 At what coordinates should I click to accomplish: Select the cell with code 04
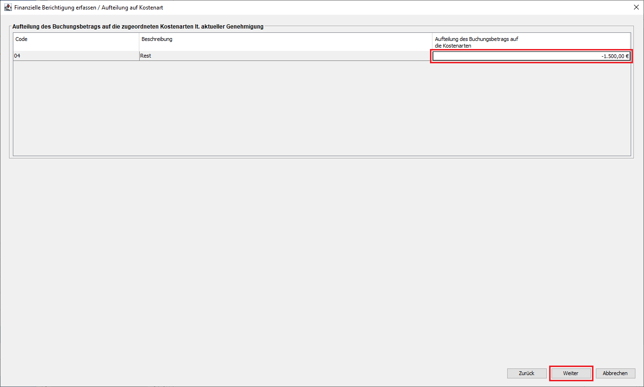click(x=75, y=56)
